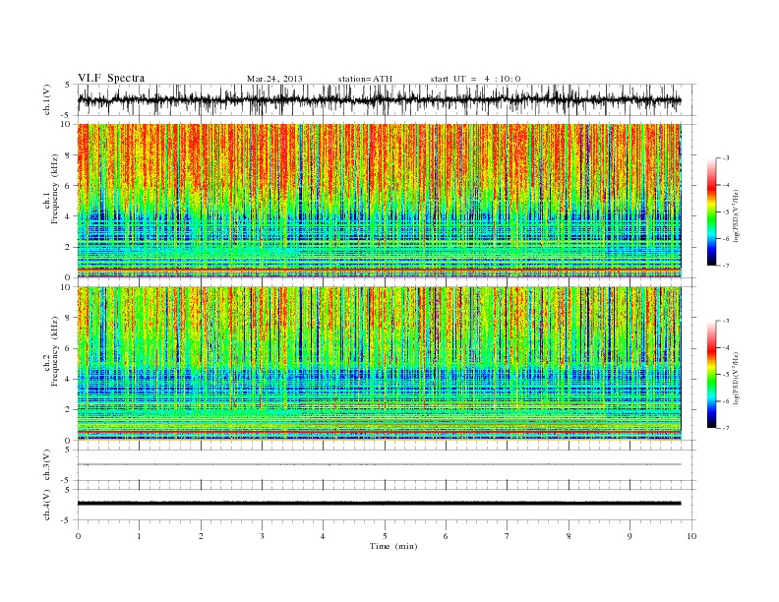Click the "4" tick on the time axis

coord(323,536)
